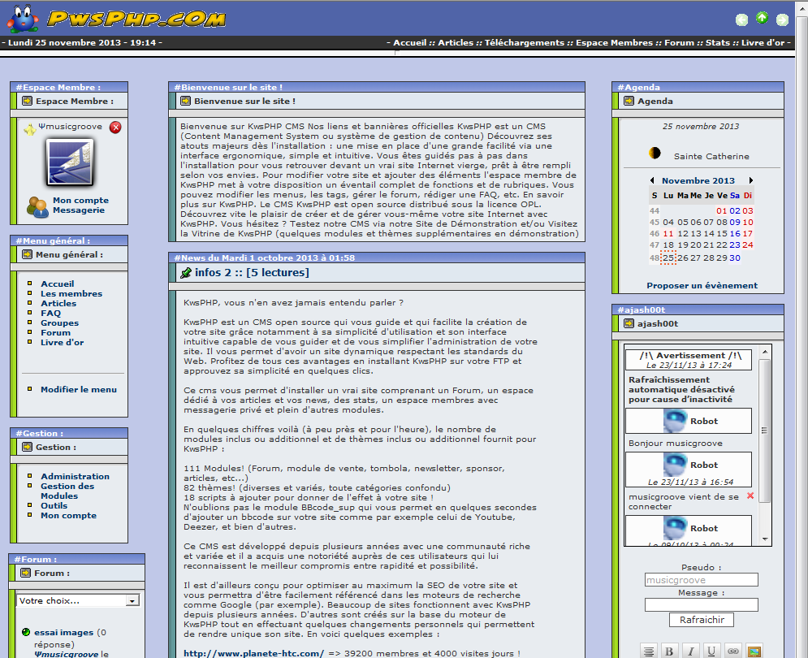Open FAQ from Menu général
Screen dimensions: 808x658
pyautogui.click(x=51, y=313)
